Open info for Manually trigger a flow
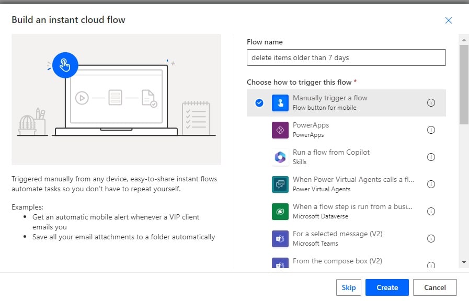The width and height of the screenshot is (469, 301). 431,103
